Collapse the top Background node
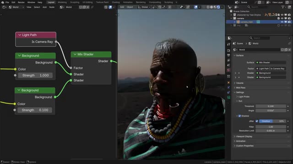The height and width of the screenshot is (164, 293). coord(19,56)
